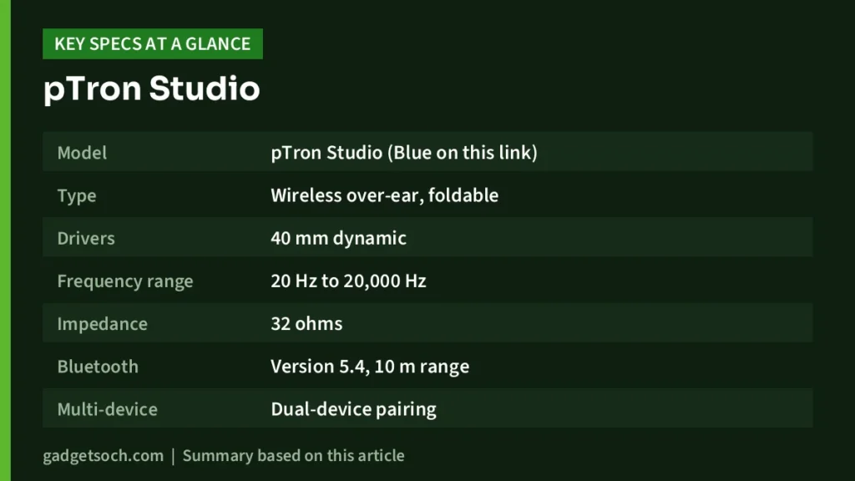Click 'Wireless over-ear, foldable' value
855x481 pixels.
(x=384, y=195)
